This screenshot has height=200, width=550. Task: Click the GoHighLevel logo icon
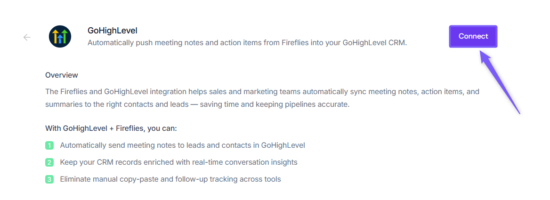coord(60,37)
